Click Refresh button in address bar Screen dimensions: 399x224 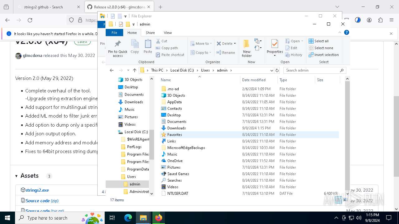tap(277, 70)
